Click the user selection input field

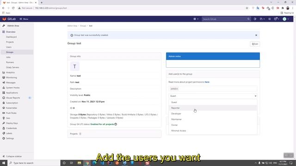[x=213, y=89]
